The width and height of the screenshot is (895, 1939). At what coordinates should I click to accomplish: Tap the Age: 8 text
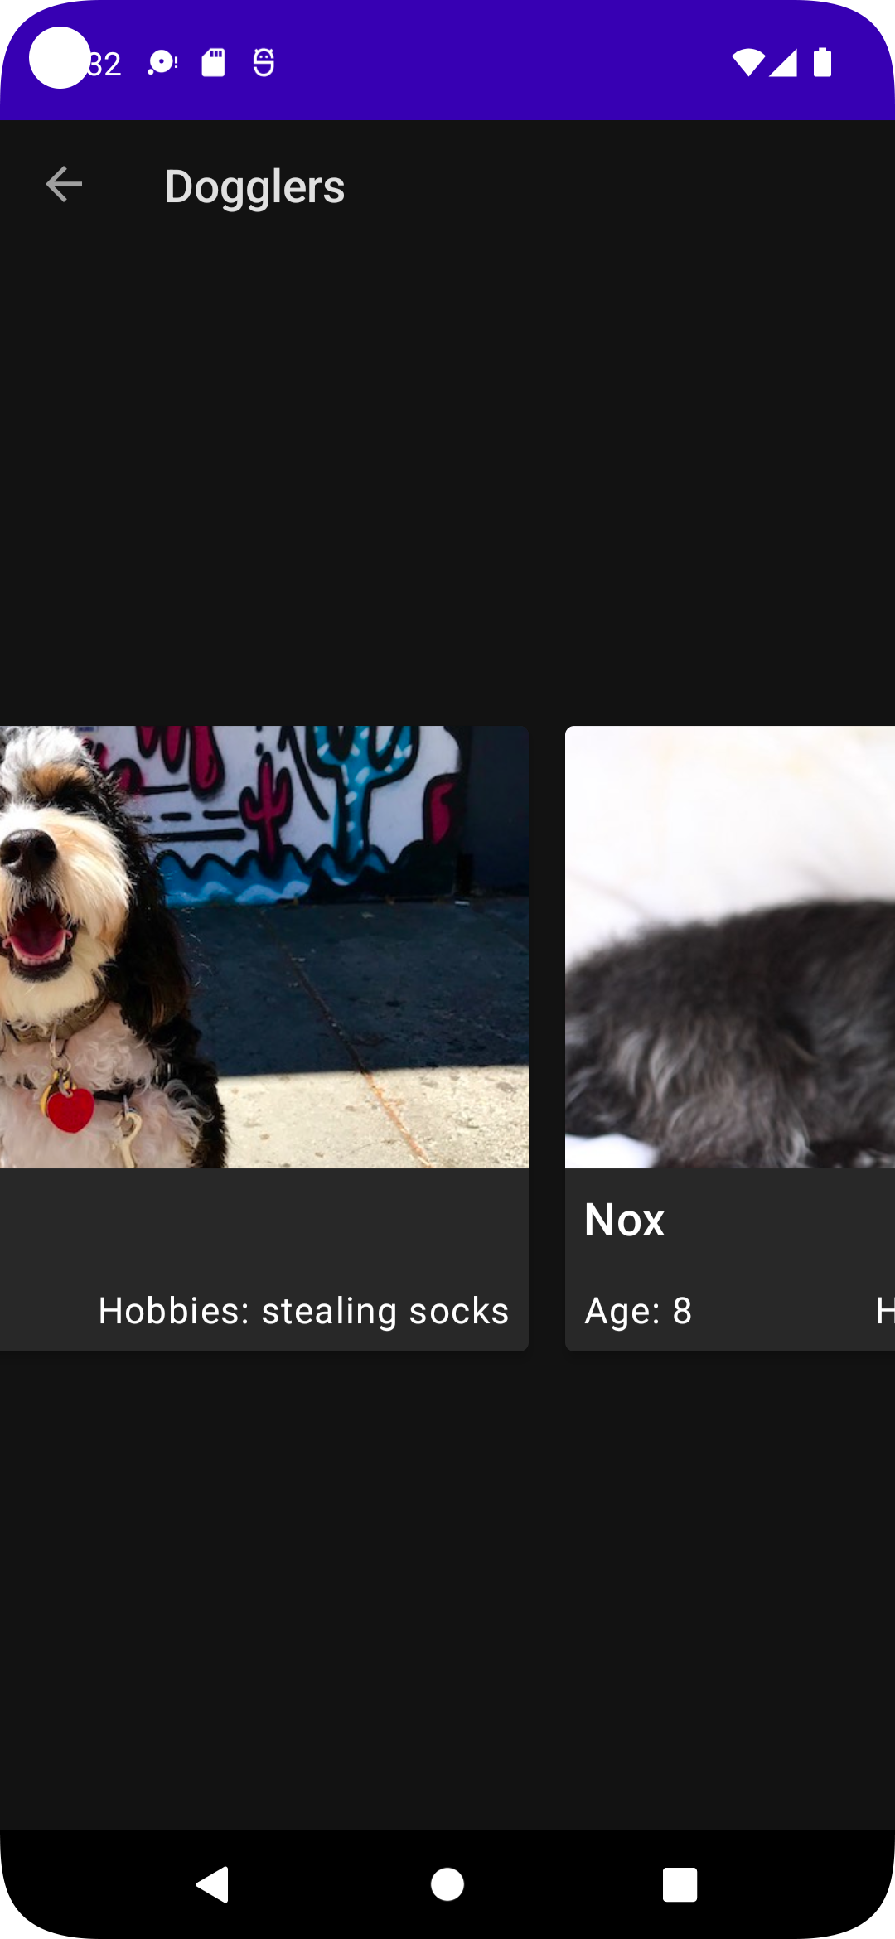pos(638,1311)
